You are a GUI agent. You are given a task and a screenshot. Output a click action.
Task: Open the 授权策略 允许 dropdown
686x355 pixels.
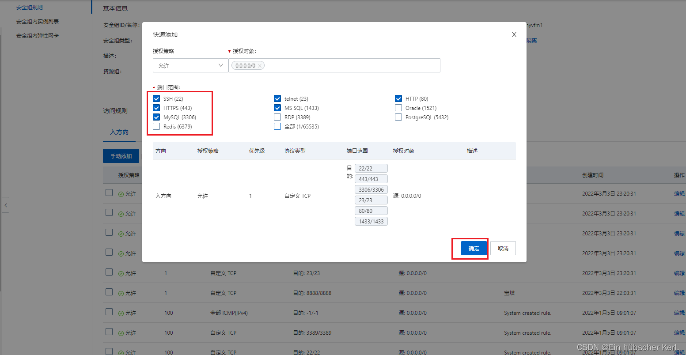pyautogui.click(x=190, y=65)
